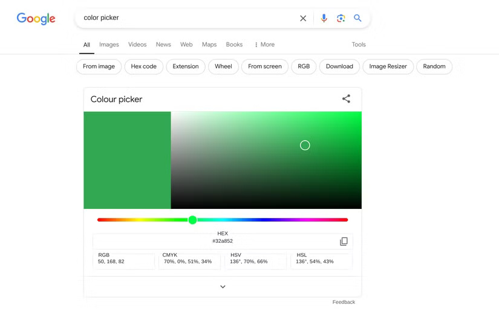Screen dimensions: 499x311
Task: Open the Tools options
Action: point(359,45)
